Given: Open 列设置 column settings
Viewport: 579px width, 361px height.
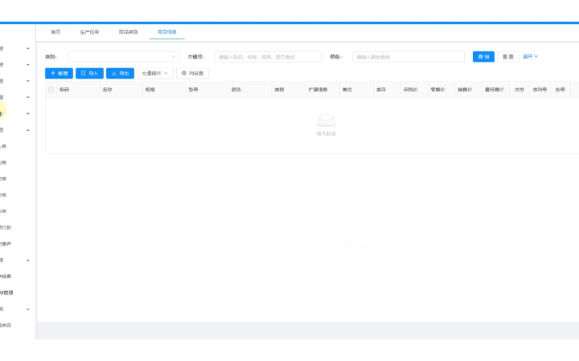Looking at the screenshot, I should (x=192, y=73).
